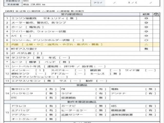Click the 燃焼装置 equipment label

click(118, 110)
